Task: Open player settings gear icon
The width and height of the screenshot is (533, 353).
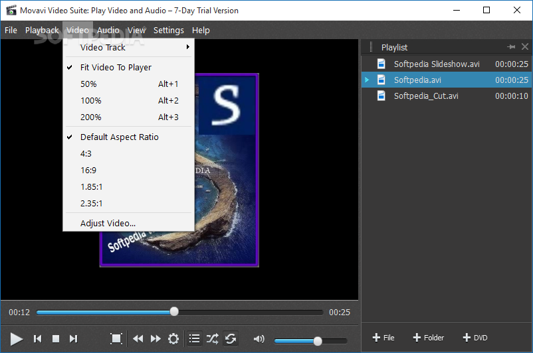Action: (173, 339)
